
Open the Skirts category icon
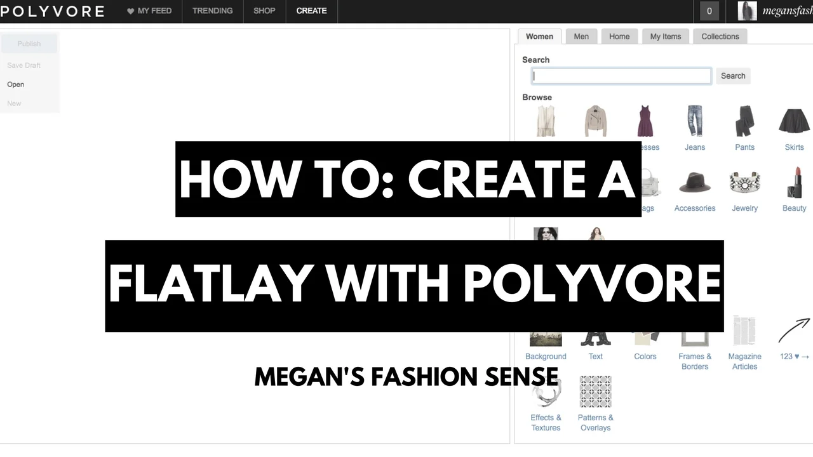[x=794, y=121]
